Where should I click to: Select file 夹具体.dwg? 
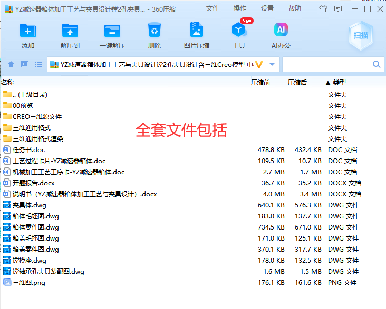[x=25, y=205]
